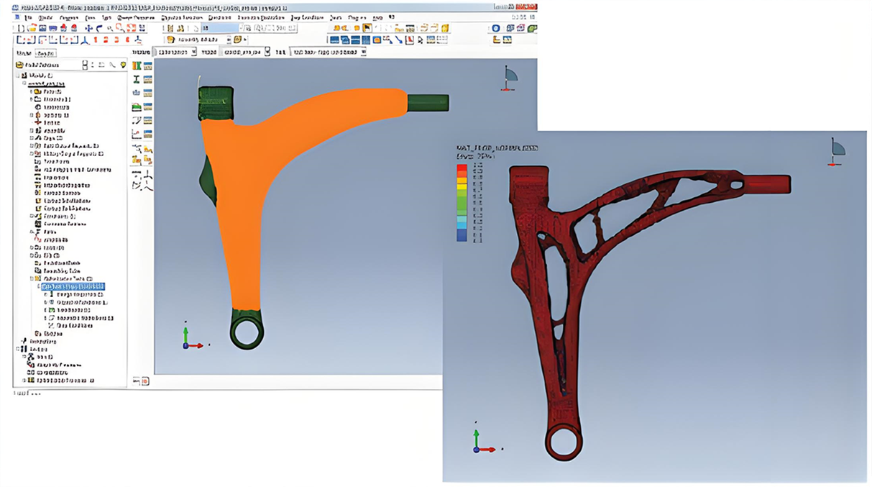872x487 pixels.
Task: Apply saved view number 1
Action: coord(96,40)
